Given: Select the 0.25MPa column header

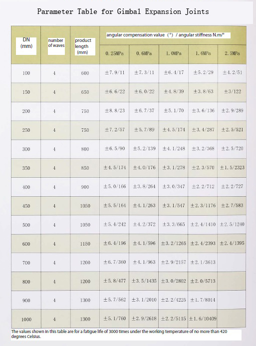Looking at the screenshot, I should click(114, 53).
